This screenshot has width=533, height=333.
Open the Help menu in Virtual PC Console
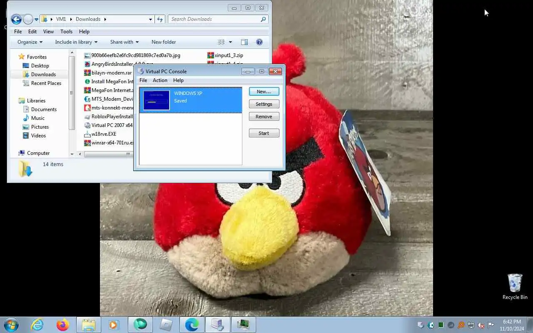[x=178, y=80]
